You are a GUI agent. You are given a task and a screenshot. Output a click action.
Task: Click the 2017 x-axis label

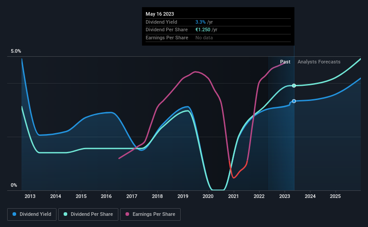(x=132, y=196)
